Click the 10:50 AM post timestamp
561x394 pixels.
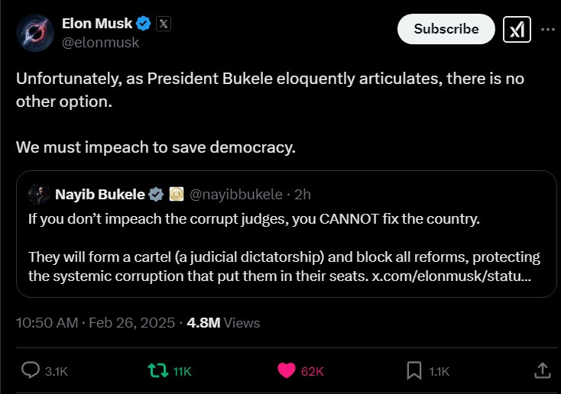47,323
